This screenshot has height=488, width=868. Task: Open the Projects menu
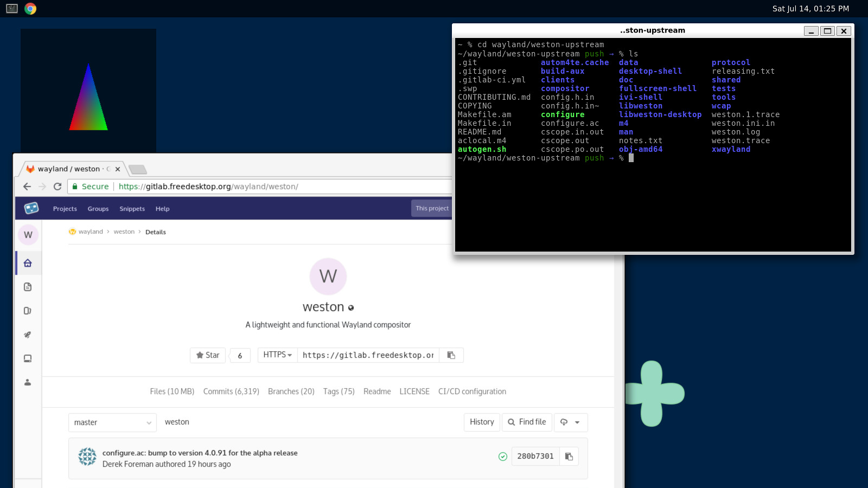click(65, 209)
